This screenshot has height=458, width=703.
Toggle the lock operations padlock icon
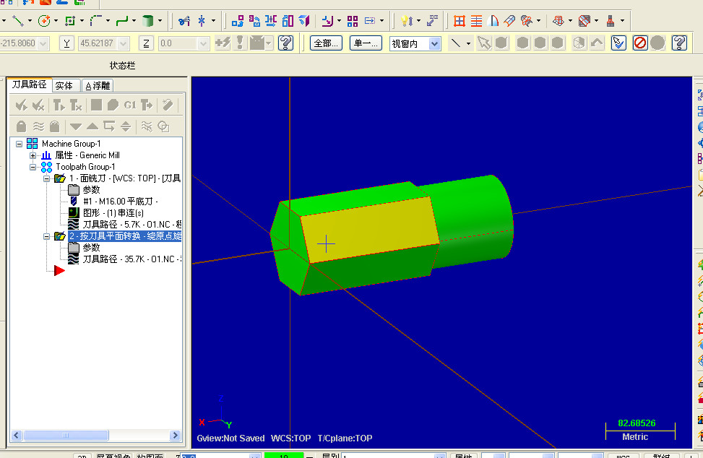[21, 126]
